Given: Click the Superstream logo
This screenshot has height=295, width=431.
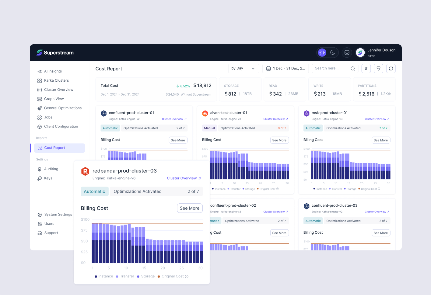Looking at the screenshot, I should pos(55,53).
